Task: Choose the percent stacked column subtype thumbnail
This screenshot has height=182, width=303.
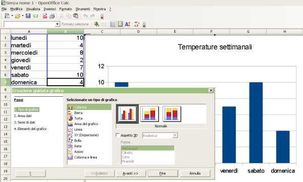Action: (x=172, y=114)
